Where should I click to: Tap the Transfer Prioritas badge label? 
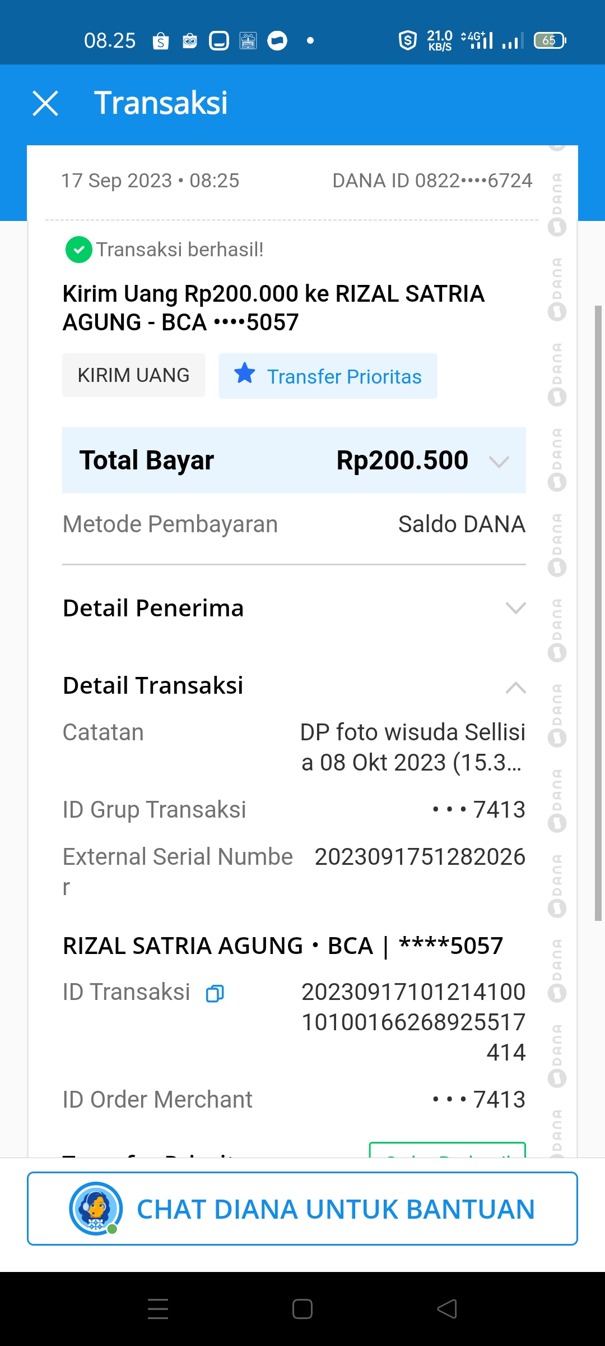click(x=344, y=377)
